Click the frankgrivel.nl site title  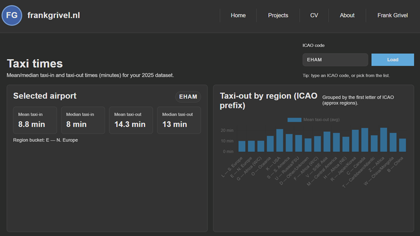click(54, 15)
